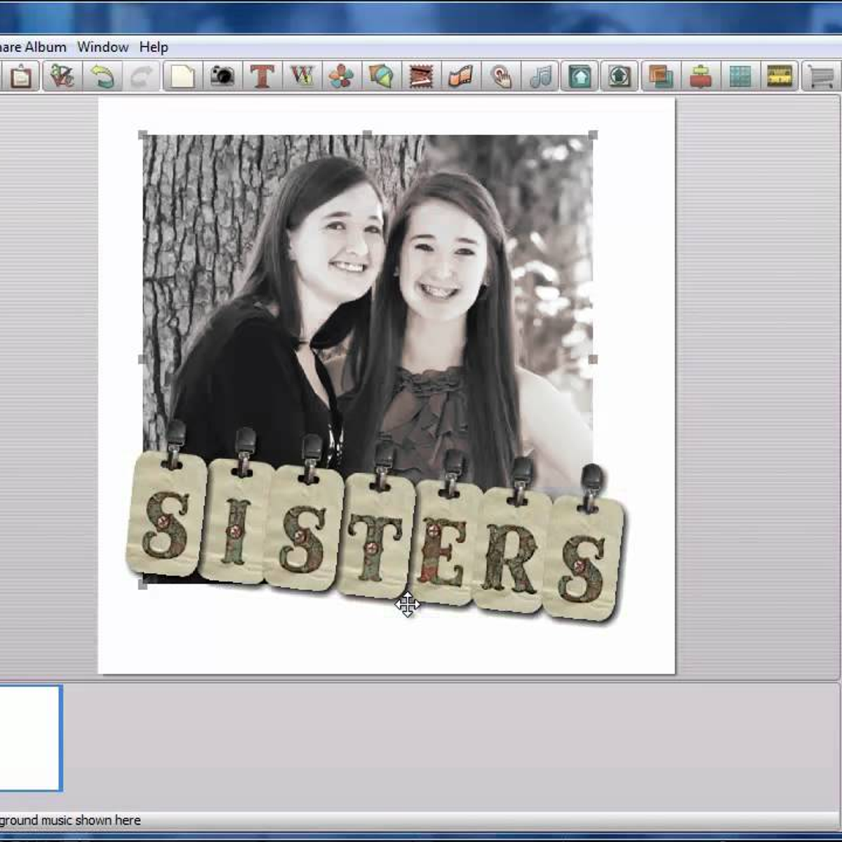This screenshot has height=842, width=842.
Task: Select the page thumbnail in the bottom strip
Action: click(29, 738)
